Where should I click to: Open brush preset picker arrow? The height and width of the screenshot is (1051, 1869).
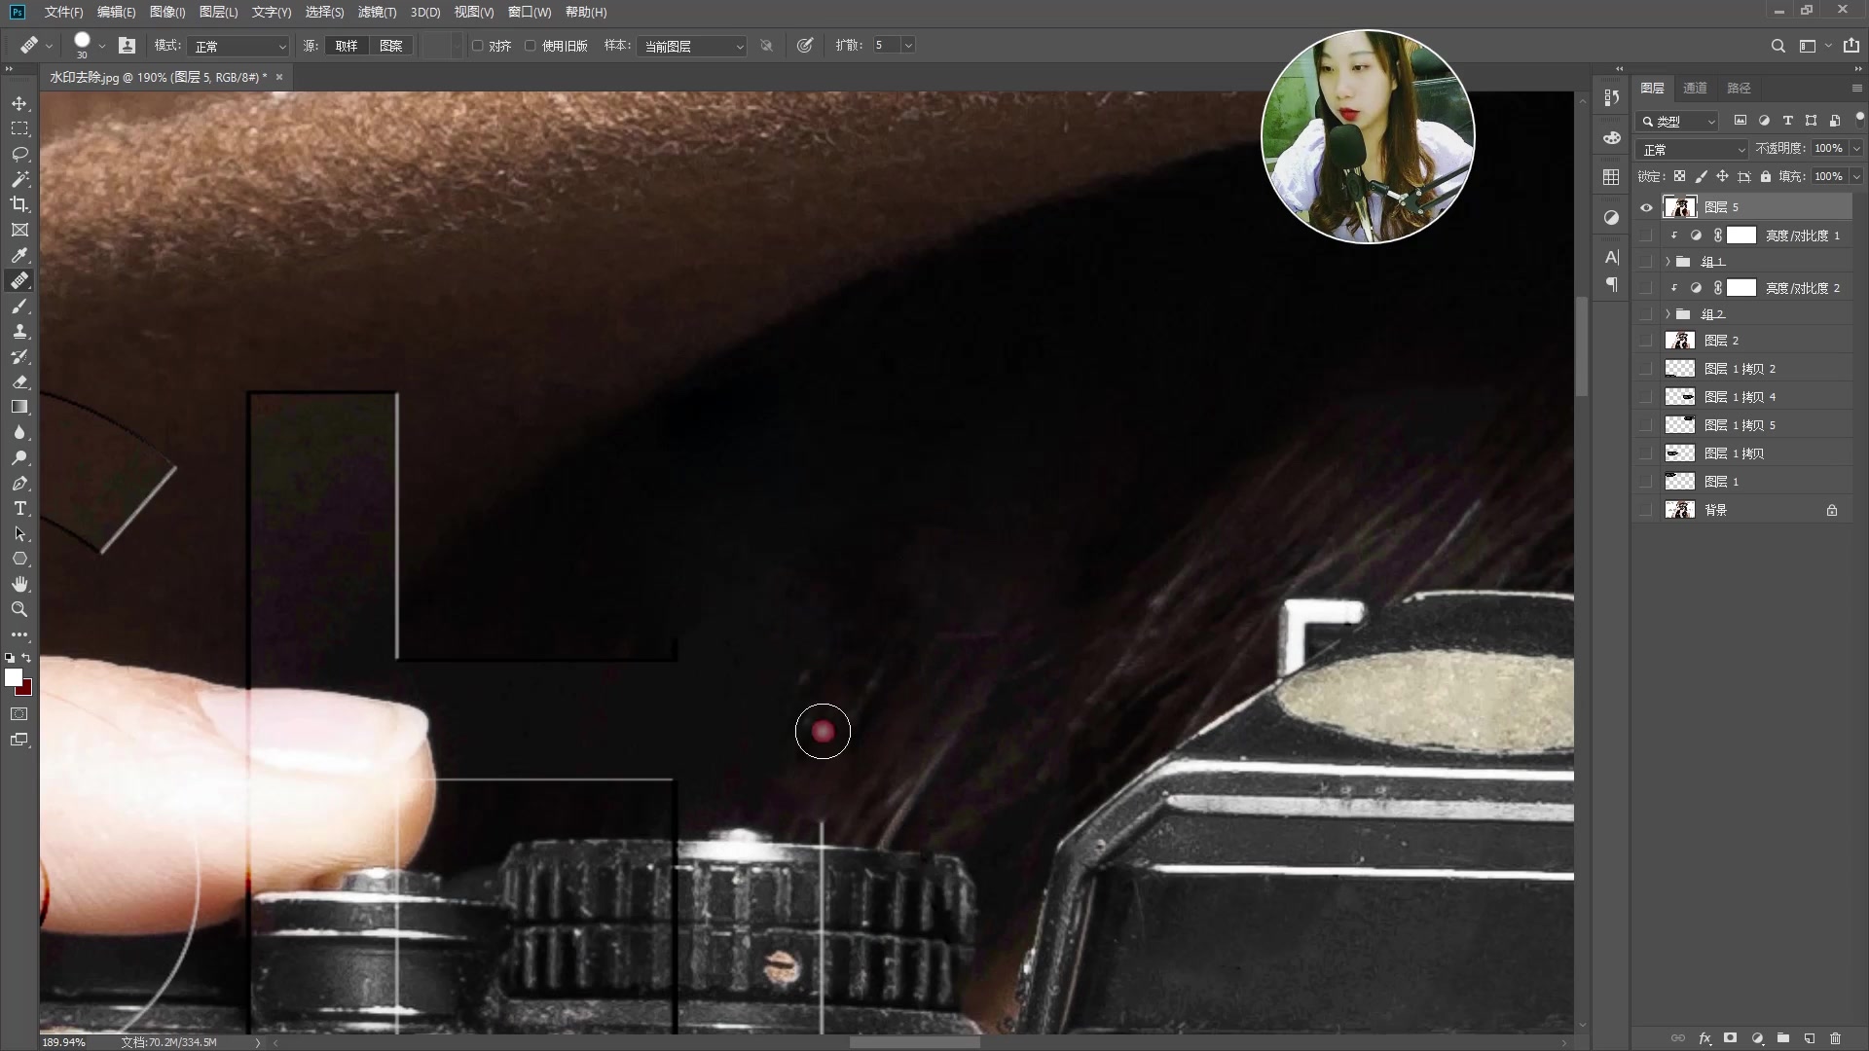pos(101,46)
